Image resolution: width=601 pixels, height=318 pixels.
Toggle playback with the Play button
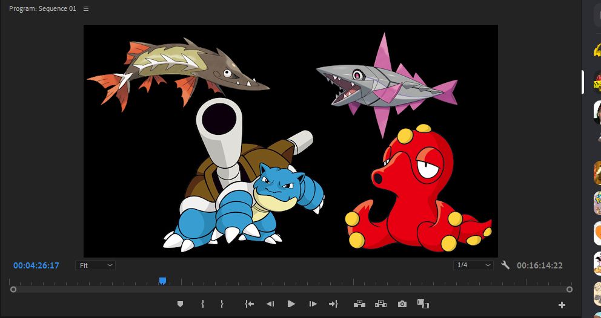click(x=291, y=304)
